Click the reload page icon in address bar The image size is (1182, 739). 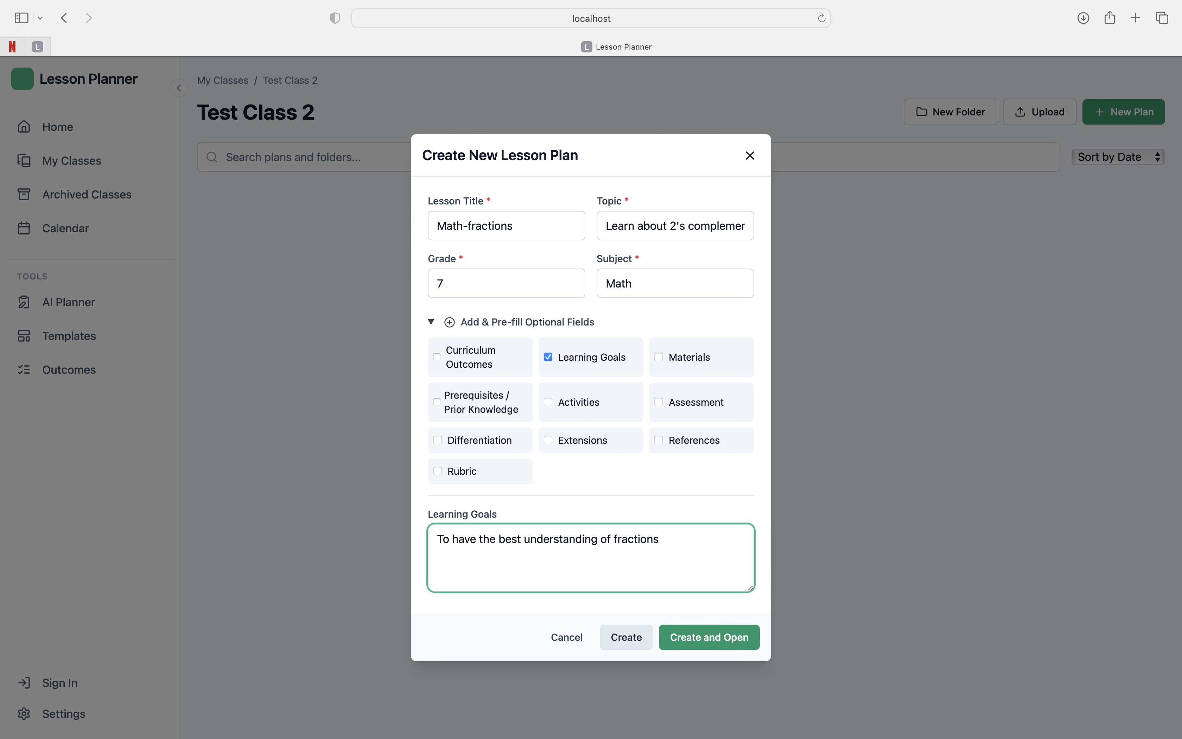tap(821, 18)
